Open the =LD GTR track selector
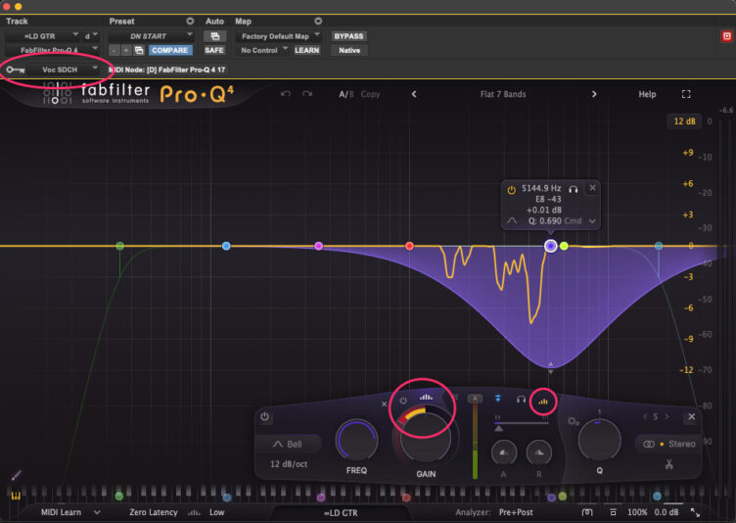This screenshot has width=736, height=523. pos(43,36)
